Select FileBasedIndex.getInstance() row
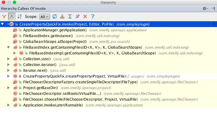Image resolution: width=217 pixels, height=135 pixels. [109, 36]
